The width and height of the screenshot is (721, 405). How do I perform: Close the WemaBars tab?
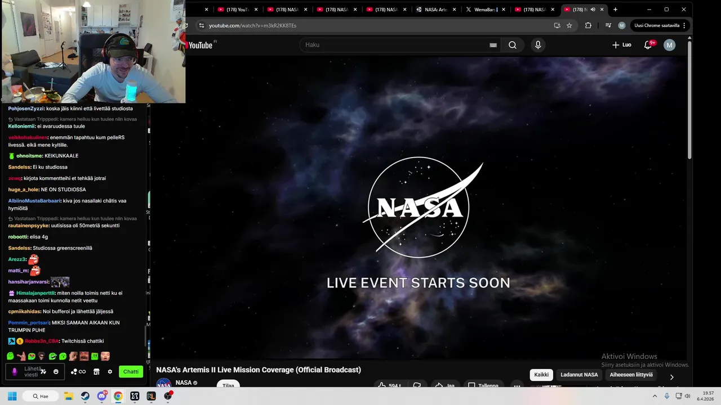click(x=504, y=10)
